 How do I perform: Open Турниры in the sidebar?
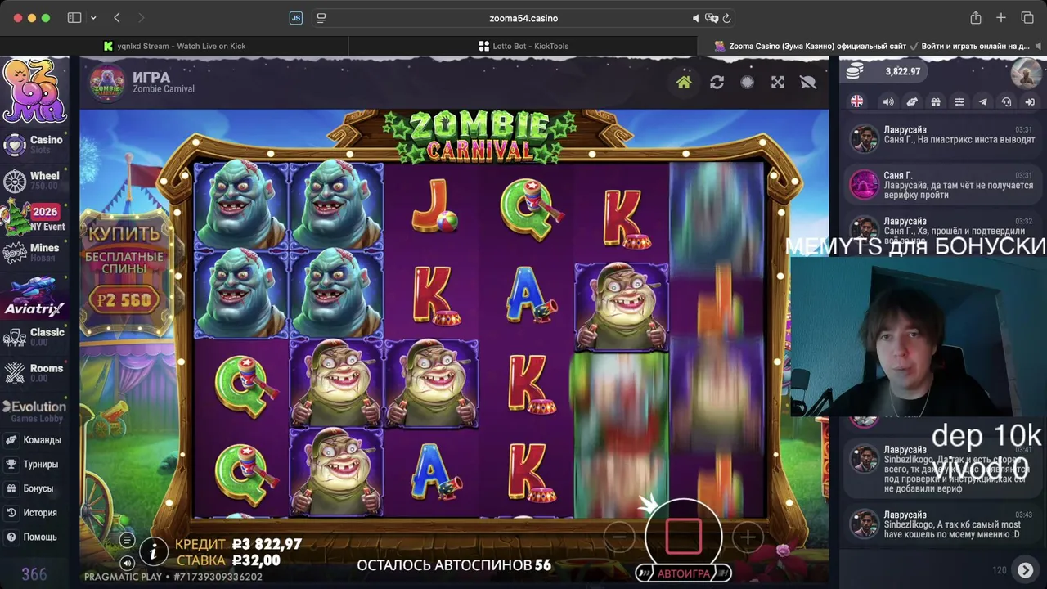click(x=34, y=464)
